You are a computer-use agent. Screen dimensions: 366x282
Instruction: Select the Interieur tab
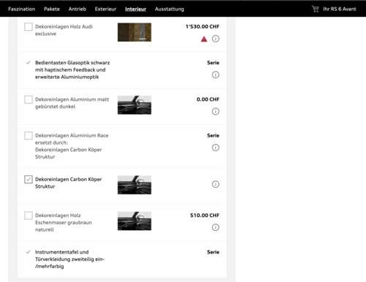(x=135, y=9)
